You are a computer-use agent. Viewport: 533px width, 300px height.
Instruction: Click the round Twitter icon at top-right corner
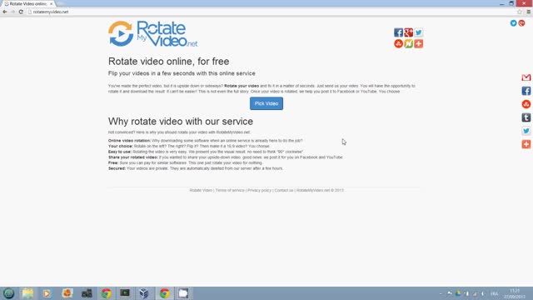513,23
